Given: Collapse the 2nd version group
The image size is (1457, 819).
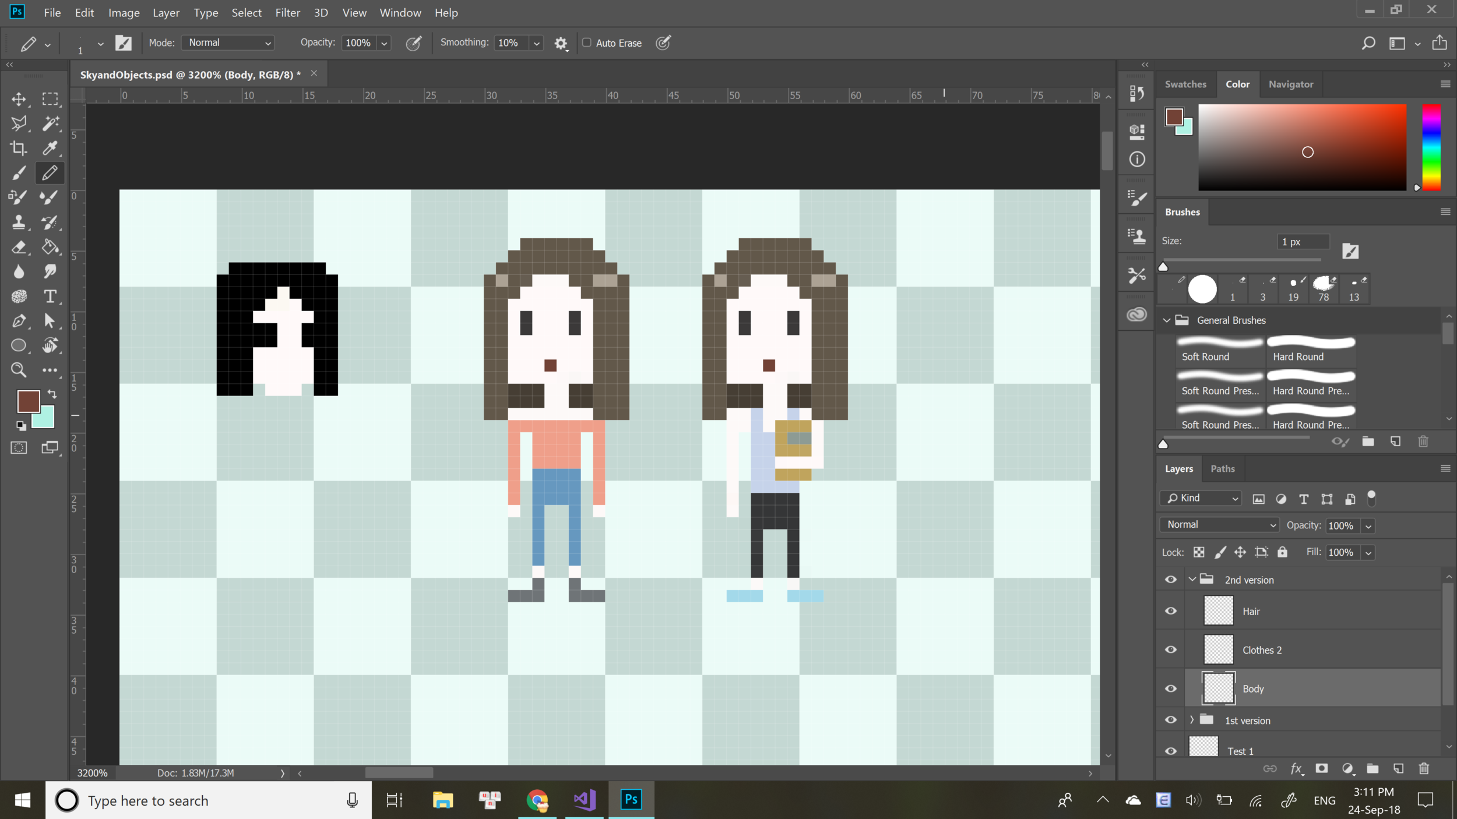Looking at the screenshot, I should click(1192, 580).
